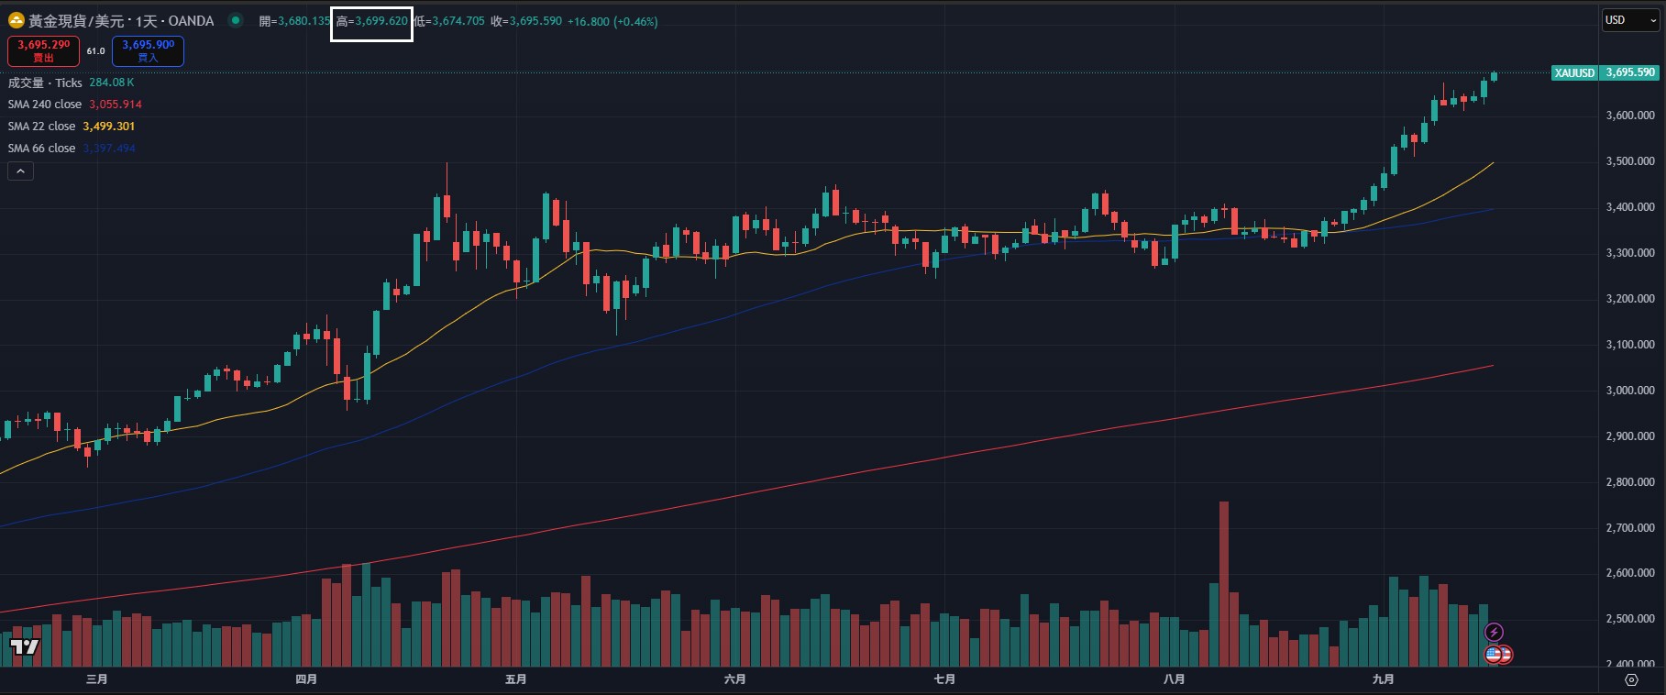Click the XAUUSD price label tag
Image resolution: width=1666 pixels, height=695 pixels.
1574,72
